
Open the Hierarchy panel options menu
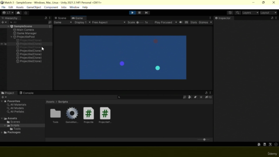(50, 18)
